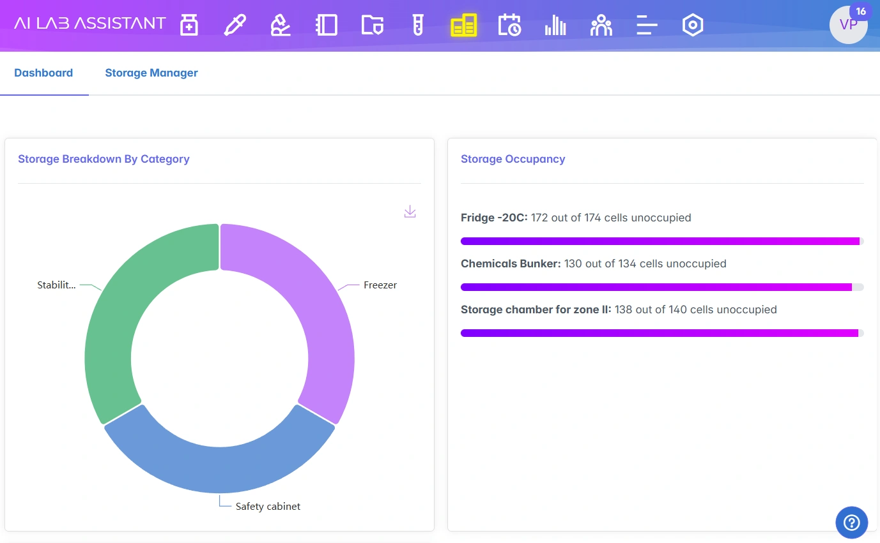Check the notification badge showing 16
The height and width of the screenshot is (543, 880).
pyautogui.click(x=860, y=11)
